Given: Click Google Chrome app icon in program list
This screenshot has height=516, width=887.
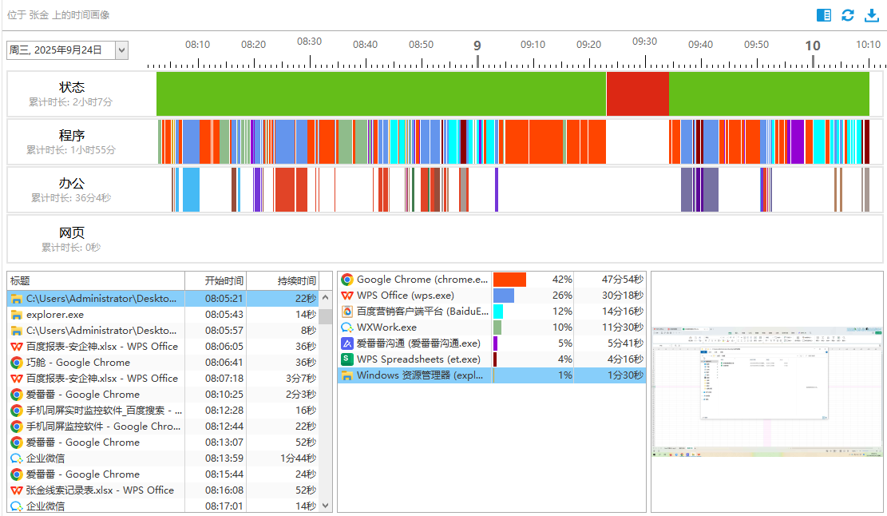Looking at the screenshot, I should pos(346,280).
